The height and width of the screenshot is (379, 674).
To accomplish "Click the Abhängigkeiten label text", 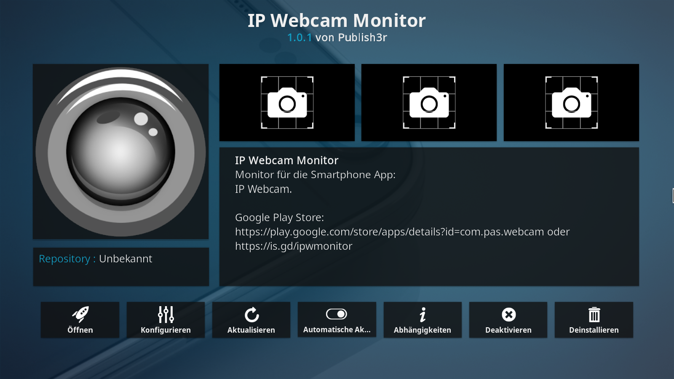I will click(423, 330).
